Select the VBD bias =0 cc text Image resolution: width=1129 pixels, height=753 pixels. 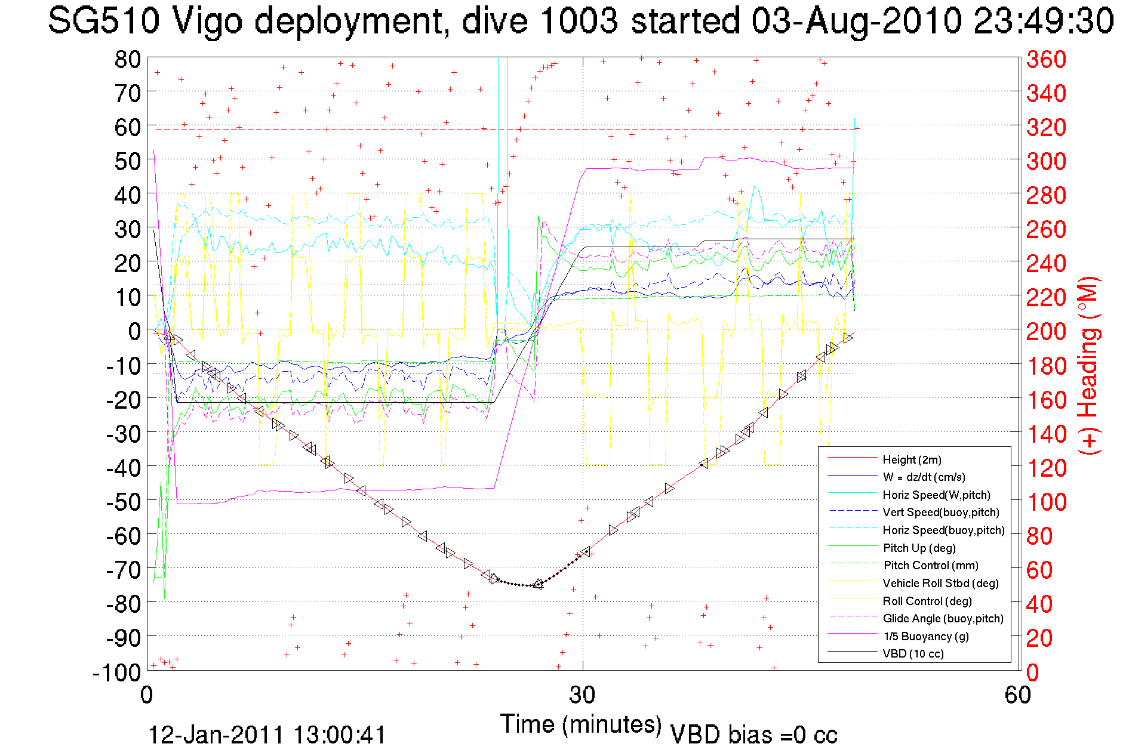coord(753,735)
